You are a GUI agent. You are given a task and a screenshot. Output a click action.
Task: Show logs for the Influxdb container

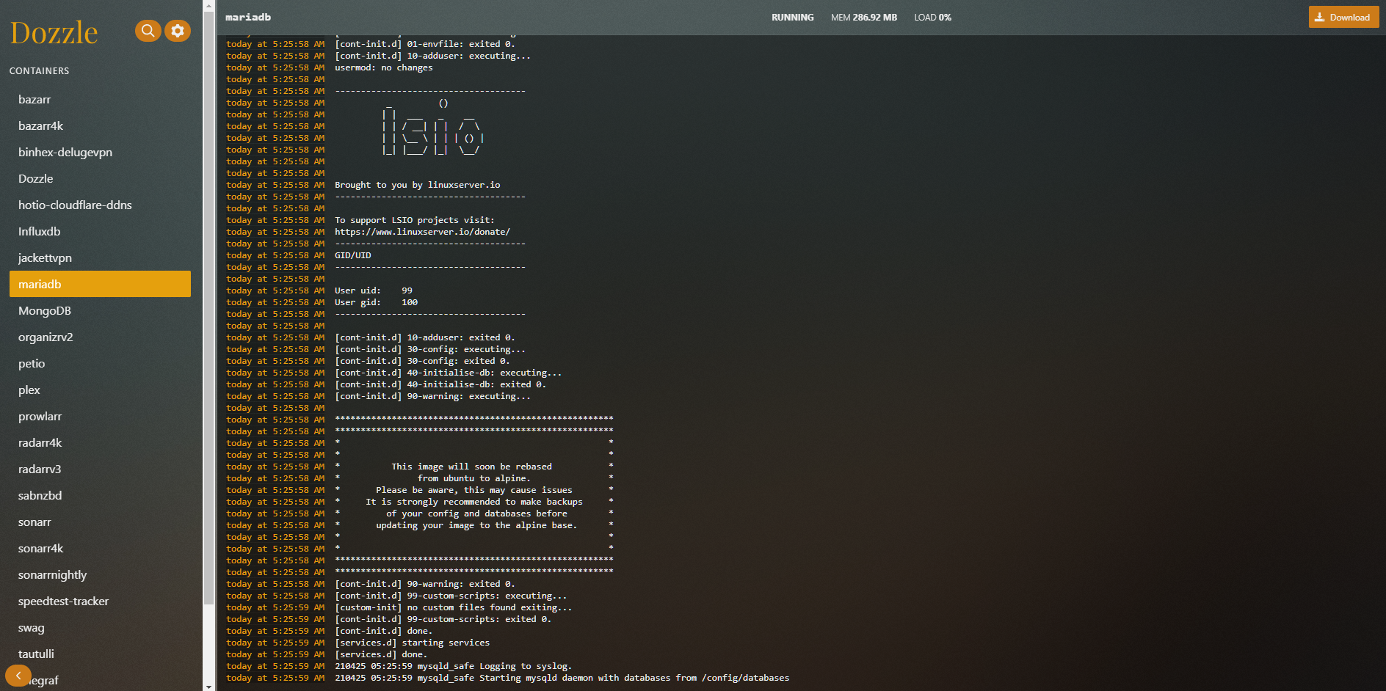tap(40, 232)
